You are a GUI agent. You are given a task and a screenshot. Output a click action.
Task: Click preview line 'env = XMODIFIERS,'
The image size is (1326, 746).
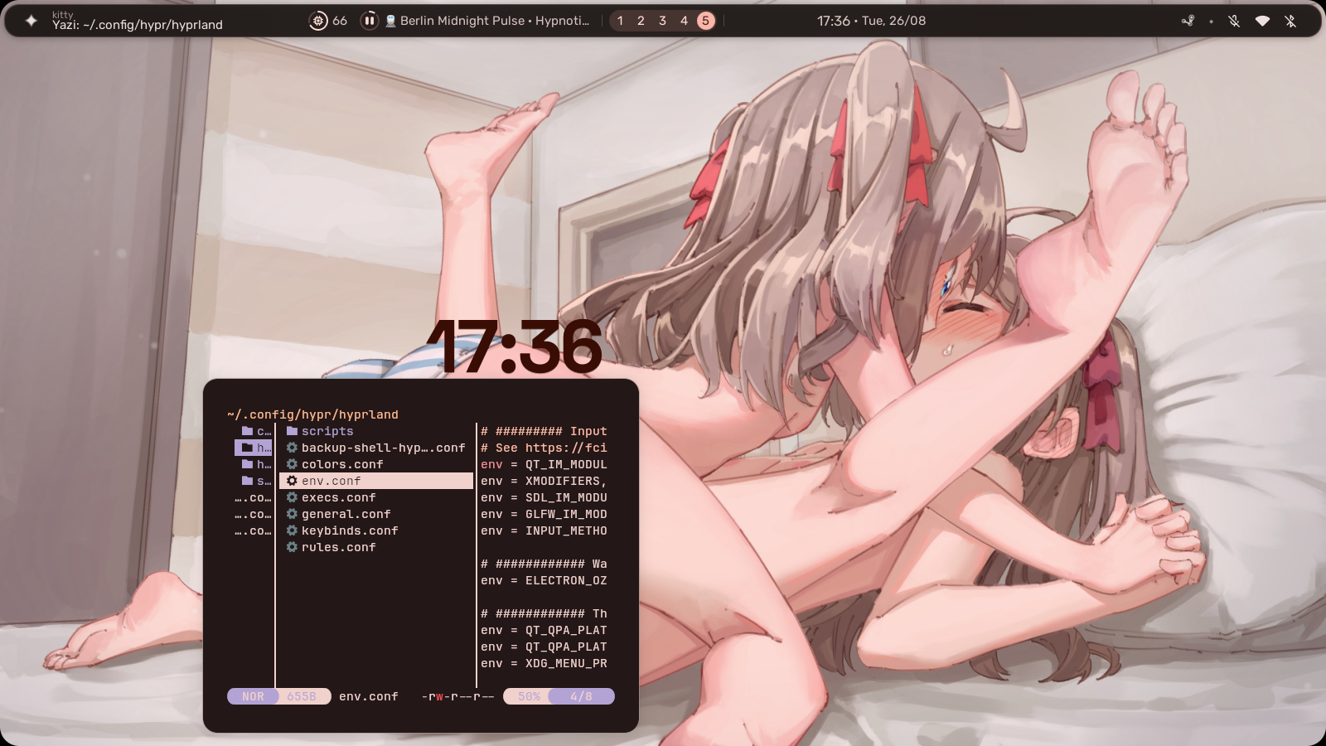(x=544, y=481)
